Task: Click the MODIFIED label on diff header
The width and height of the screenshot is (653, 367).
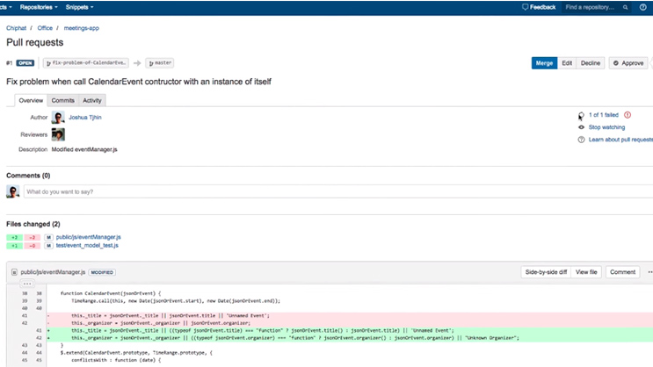Action: pyautogui.click(x=102, y=272)
